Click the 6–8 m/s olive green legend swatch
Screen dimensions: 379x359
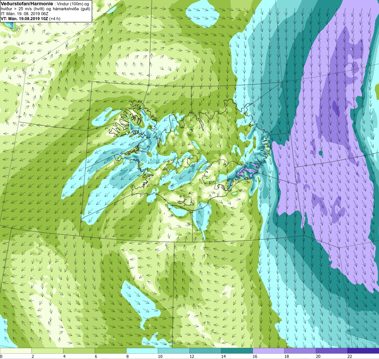click(x=110, y=351)
